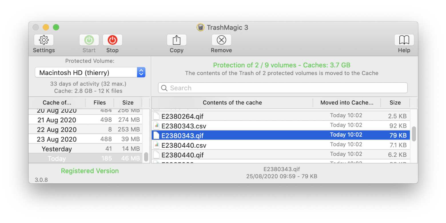
Task: Open the Help book icon
Action: (x=404, y=40)
